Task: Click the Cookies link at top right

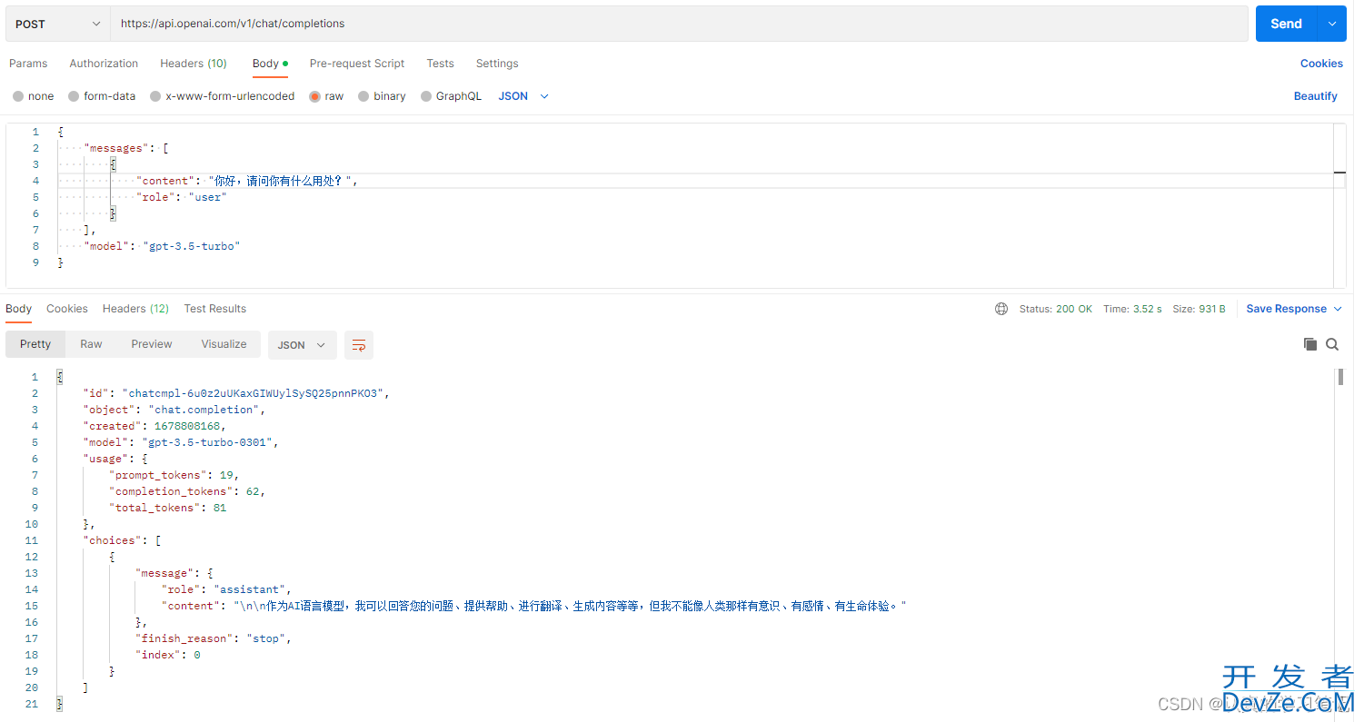Action: point(1321,64)
